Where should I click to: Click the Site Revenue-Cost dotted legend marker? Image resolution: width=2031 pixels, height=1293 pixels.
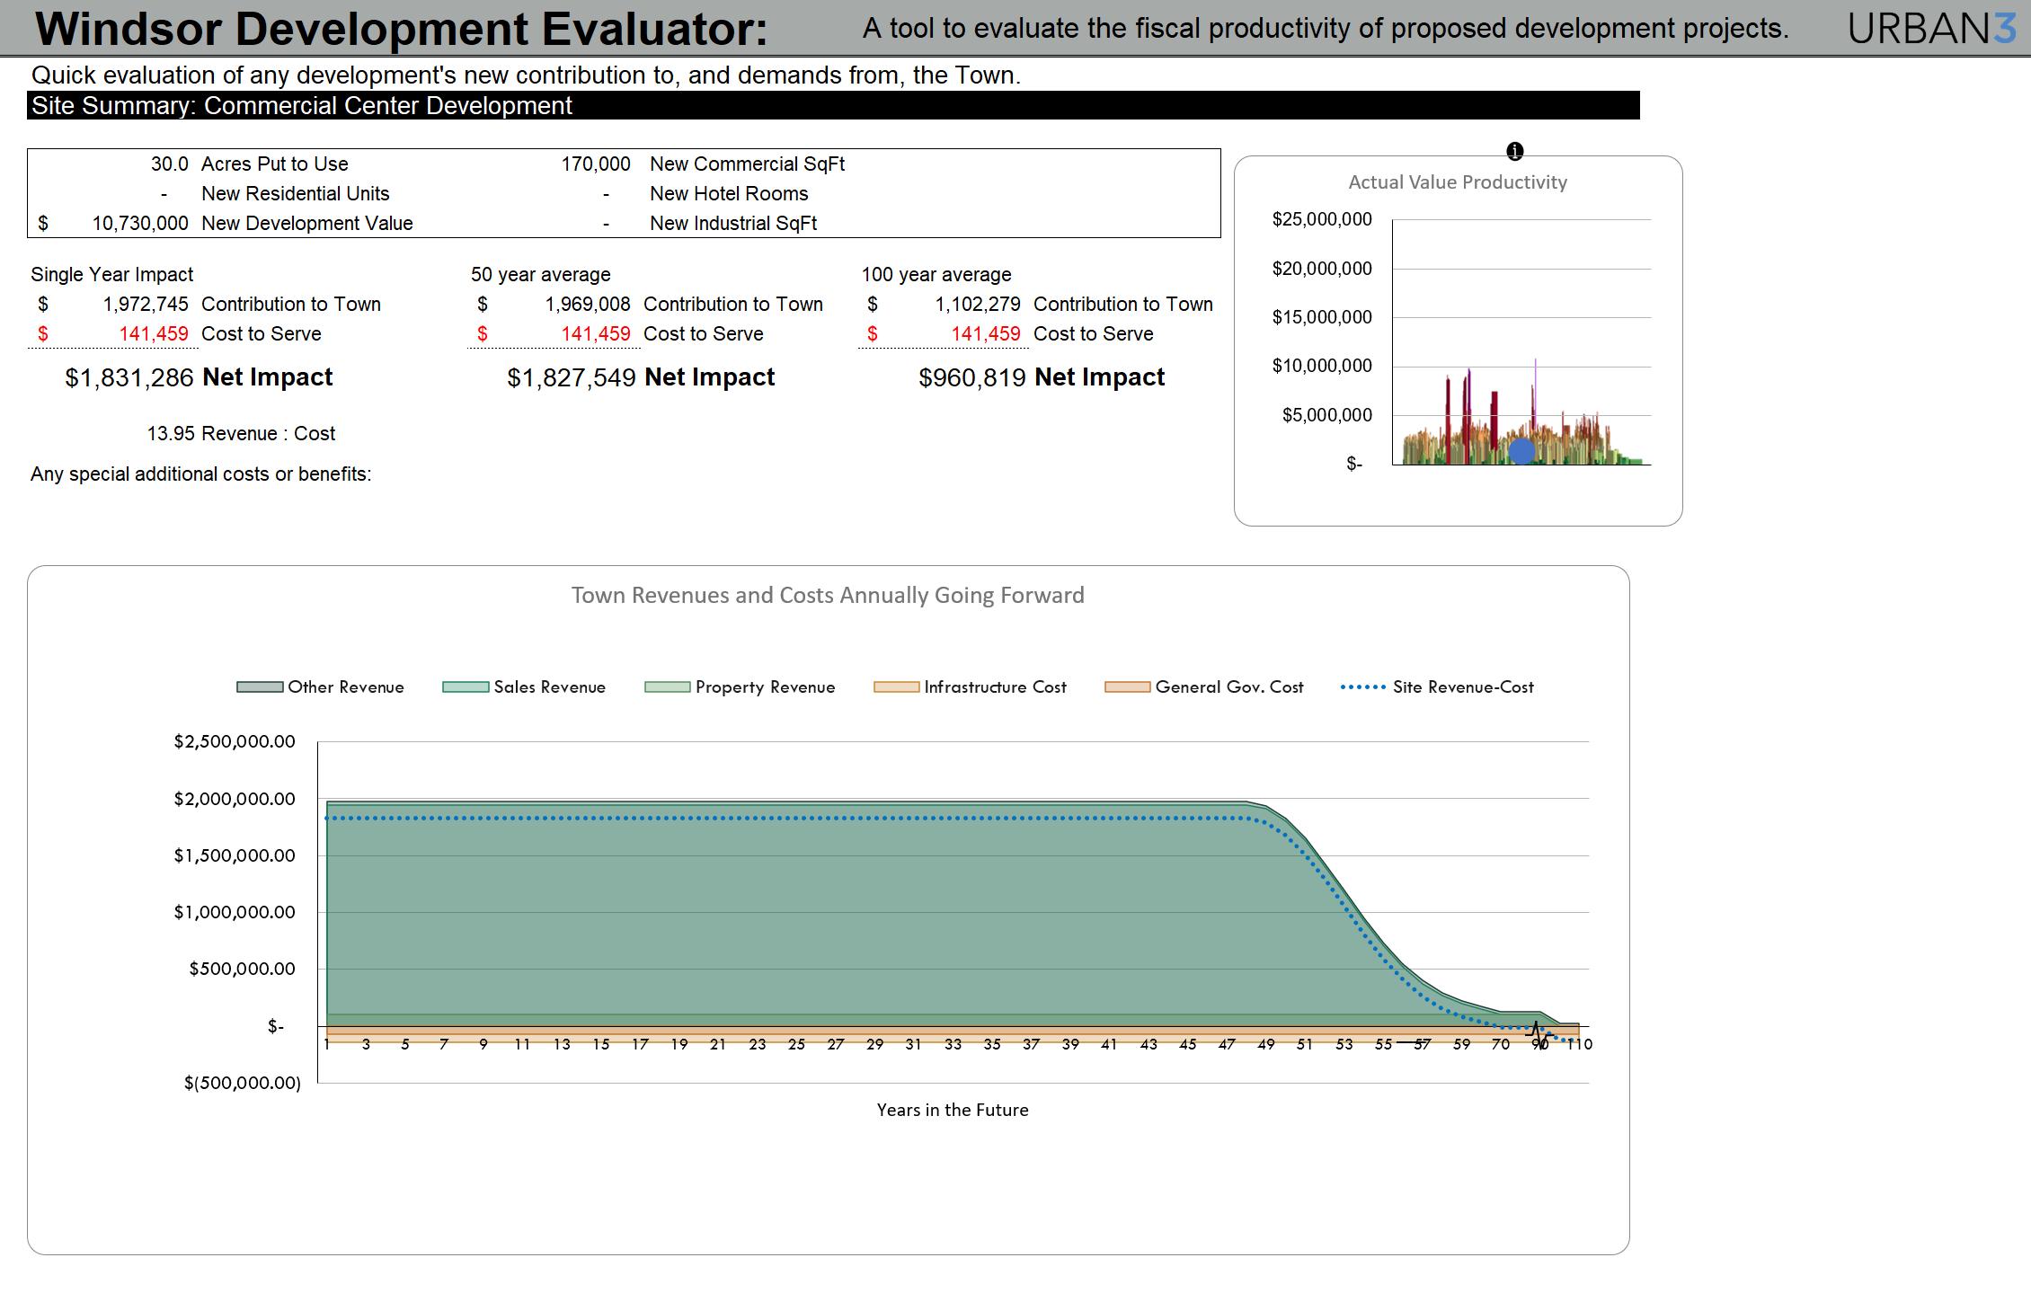coord(1362,687)
